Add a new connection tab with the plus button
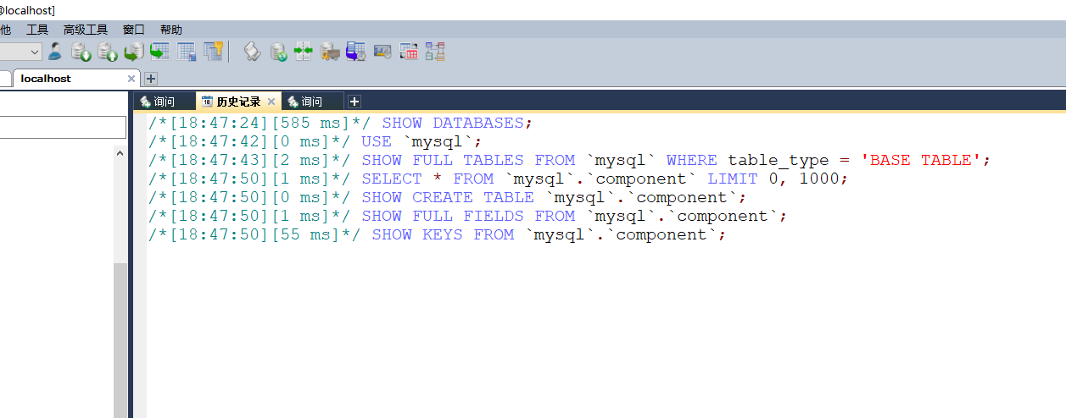This screenshot has width=1066, height=418. tap(151, 79)
